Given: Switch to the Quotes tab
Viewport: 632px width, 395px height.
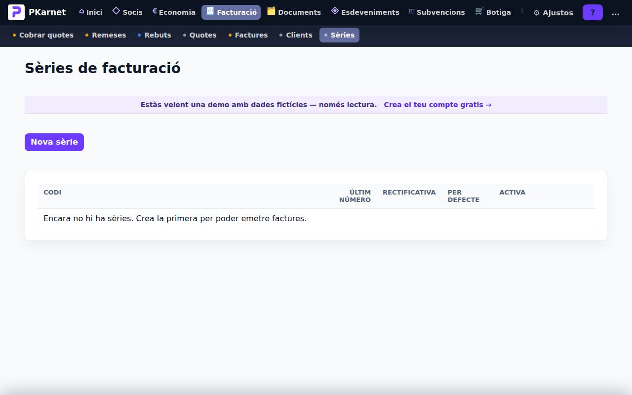Looking at the screenshot, I should coord(200,35).
